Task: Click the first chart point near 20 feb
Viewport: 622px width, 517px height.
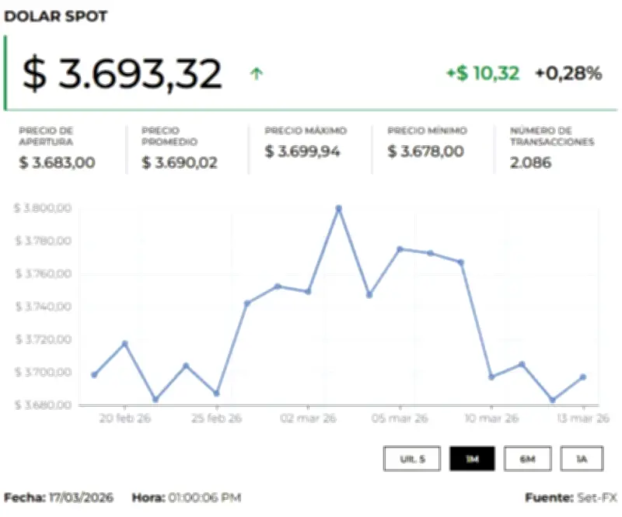Action: click(93, 375)
